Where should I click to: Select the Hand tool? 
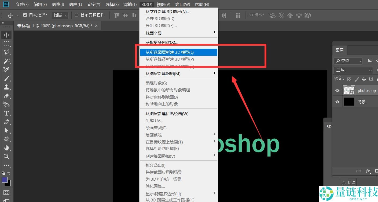(x=6, y=148)
